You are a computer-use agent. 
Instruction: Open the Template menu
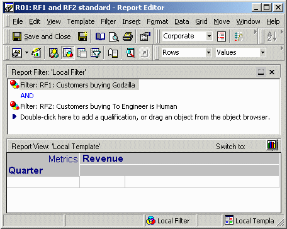[81, 21]
